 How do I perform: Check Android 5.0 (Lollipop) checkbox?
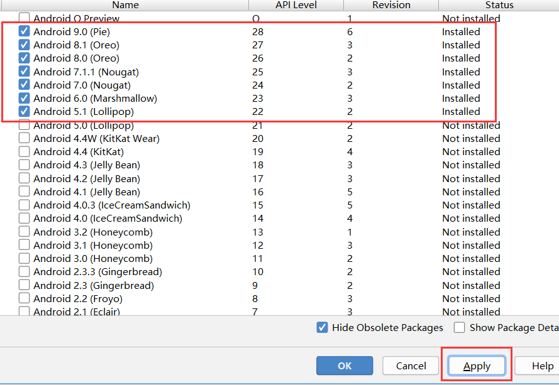[24, 125]
